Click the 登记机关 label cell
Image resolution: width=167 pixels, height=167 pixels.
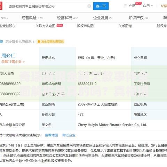point(149,104)
